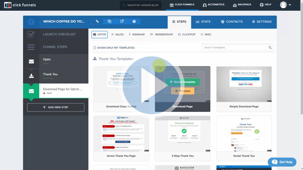Image resolution: width=303 pixels, height=170 pixels.
Task: Open the Launch Checklist item
Action: (56, 34)
